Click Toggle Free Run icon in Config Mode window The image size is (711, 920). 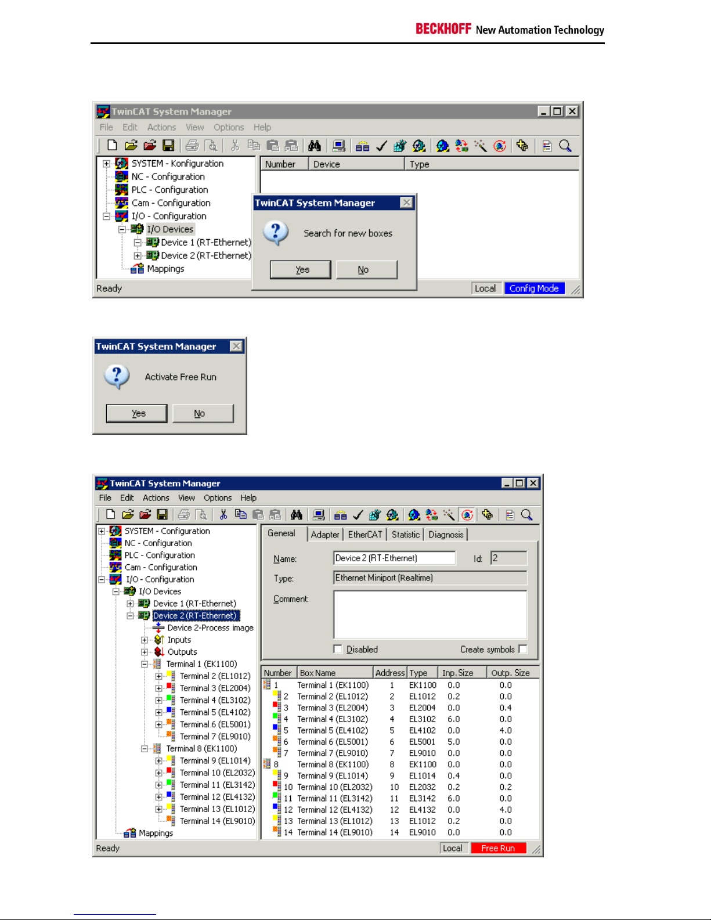(500, 146)
